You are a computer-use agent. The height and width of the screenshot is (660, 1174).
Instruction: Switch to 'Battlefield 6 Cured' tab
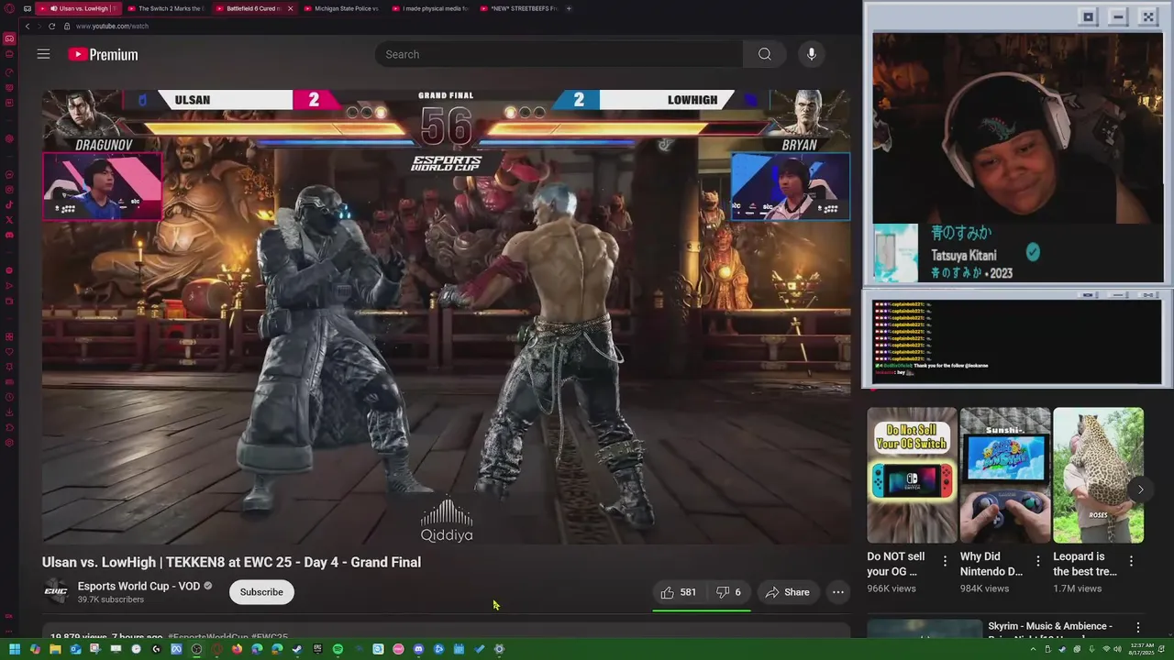coord(253,8)
